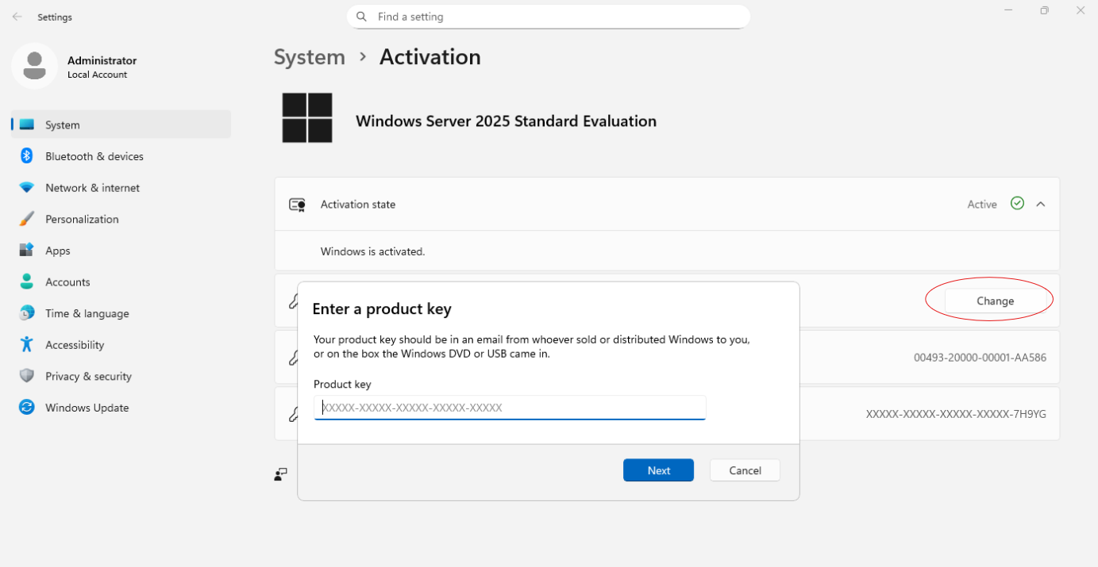Click the back arrow in Settings
This screenshot has height=567, width=1098.
tap(17, 17)
